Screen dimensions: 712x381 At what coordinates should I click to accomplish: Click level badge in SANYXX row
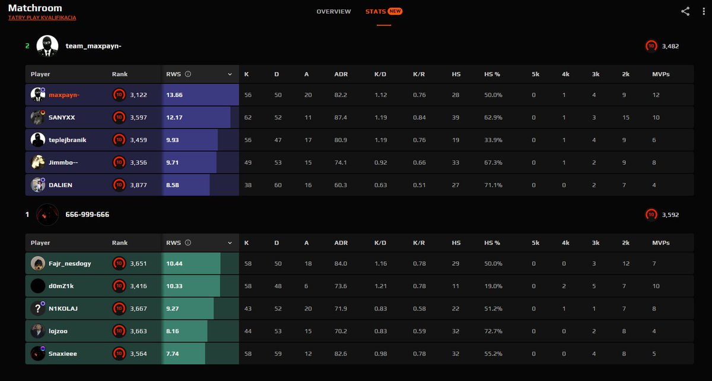click(119, 117)
